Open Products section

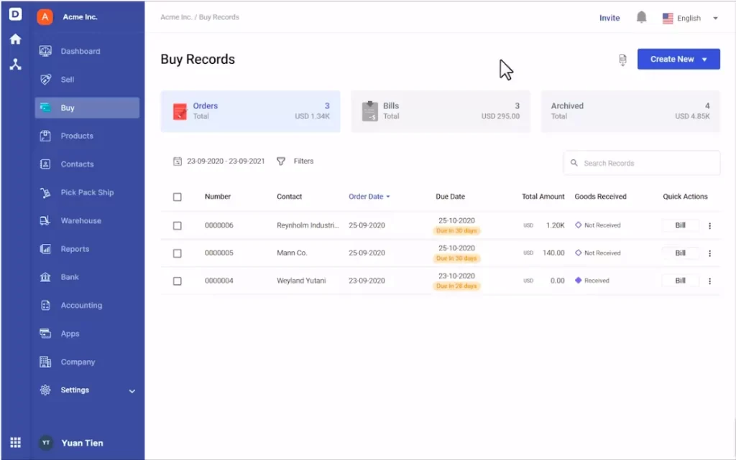coord(87,136)
